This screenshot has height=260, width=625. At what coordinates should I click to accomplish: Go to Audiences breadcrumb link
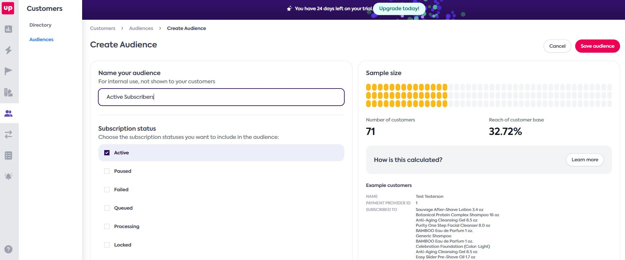(x=141, y=28)
